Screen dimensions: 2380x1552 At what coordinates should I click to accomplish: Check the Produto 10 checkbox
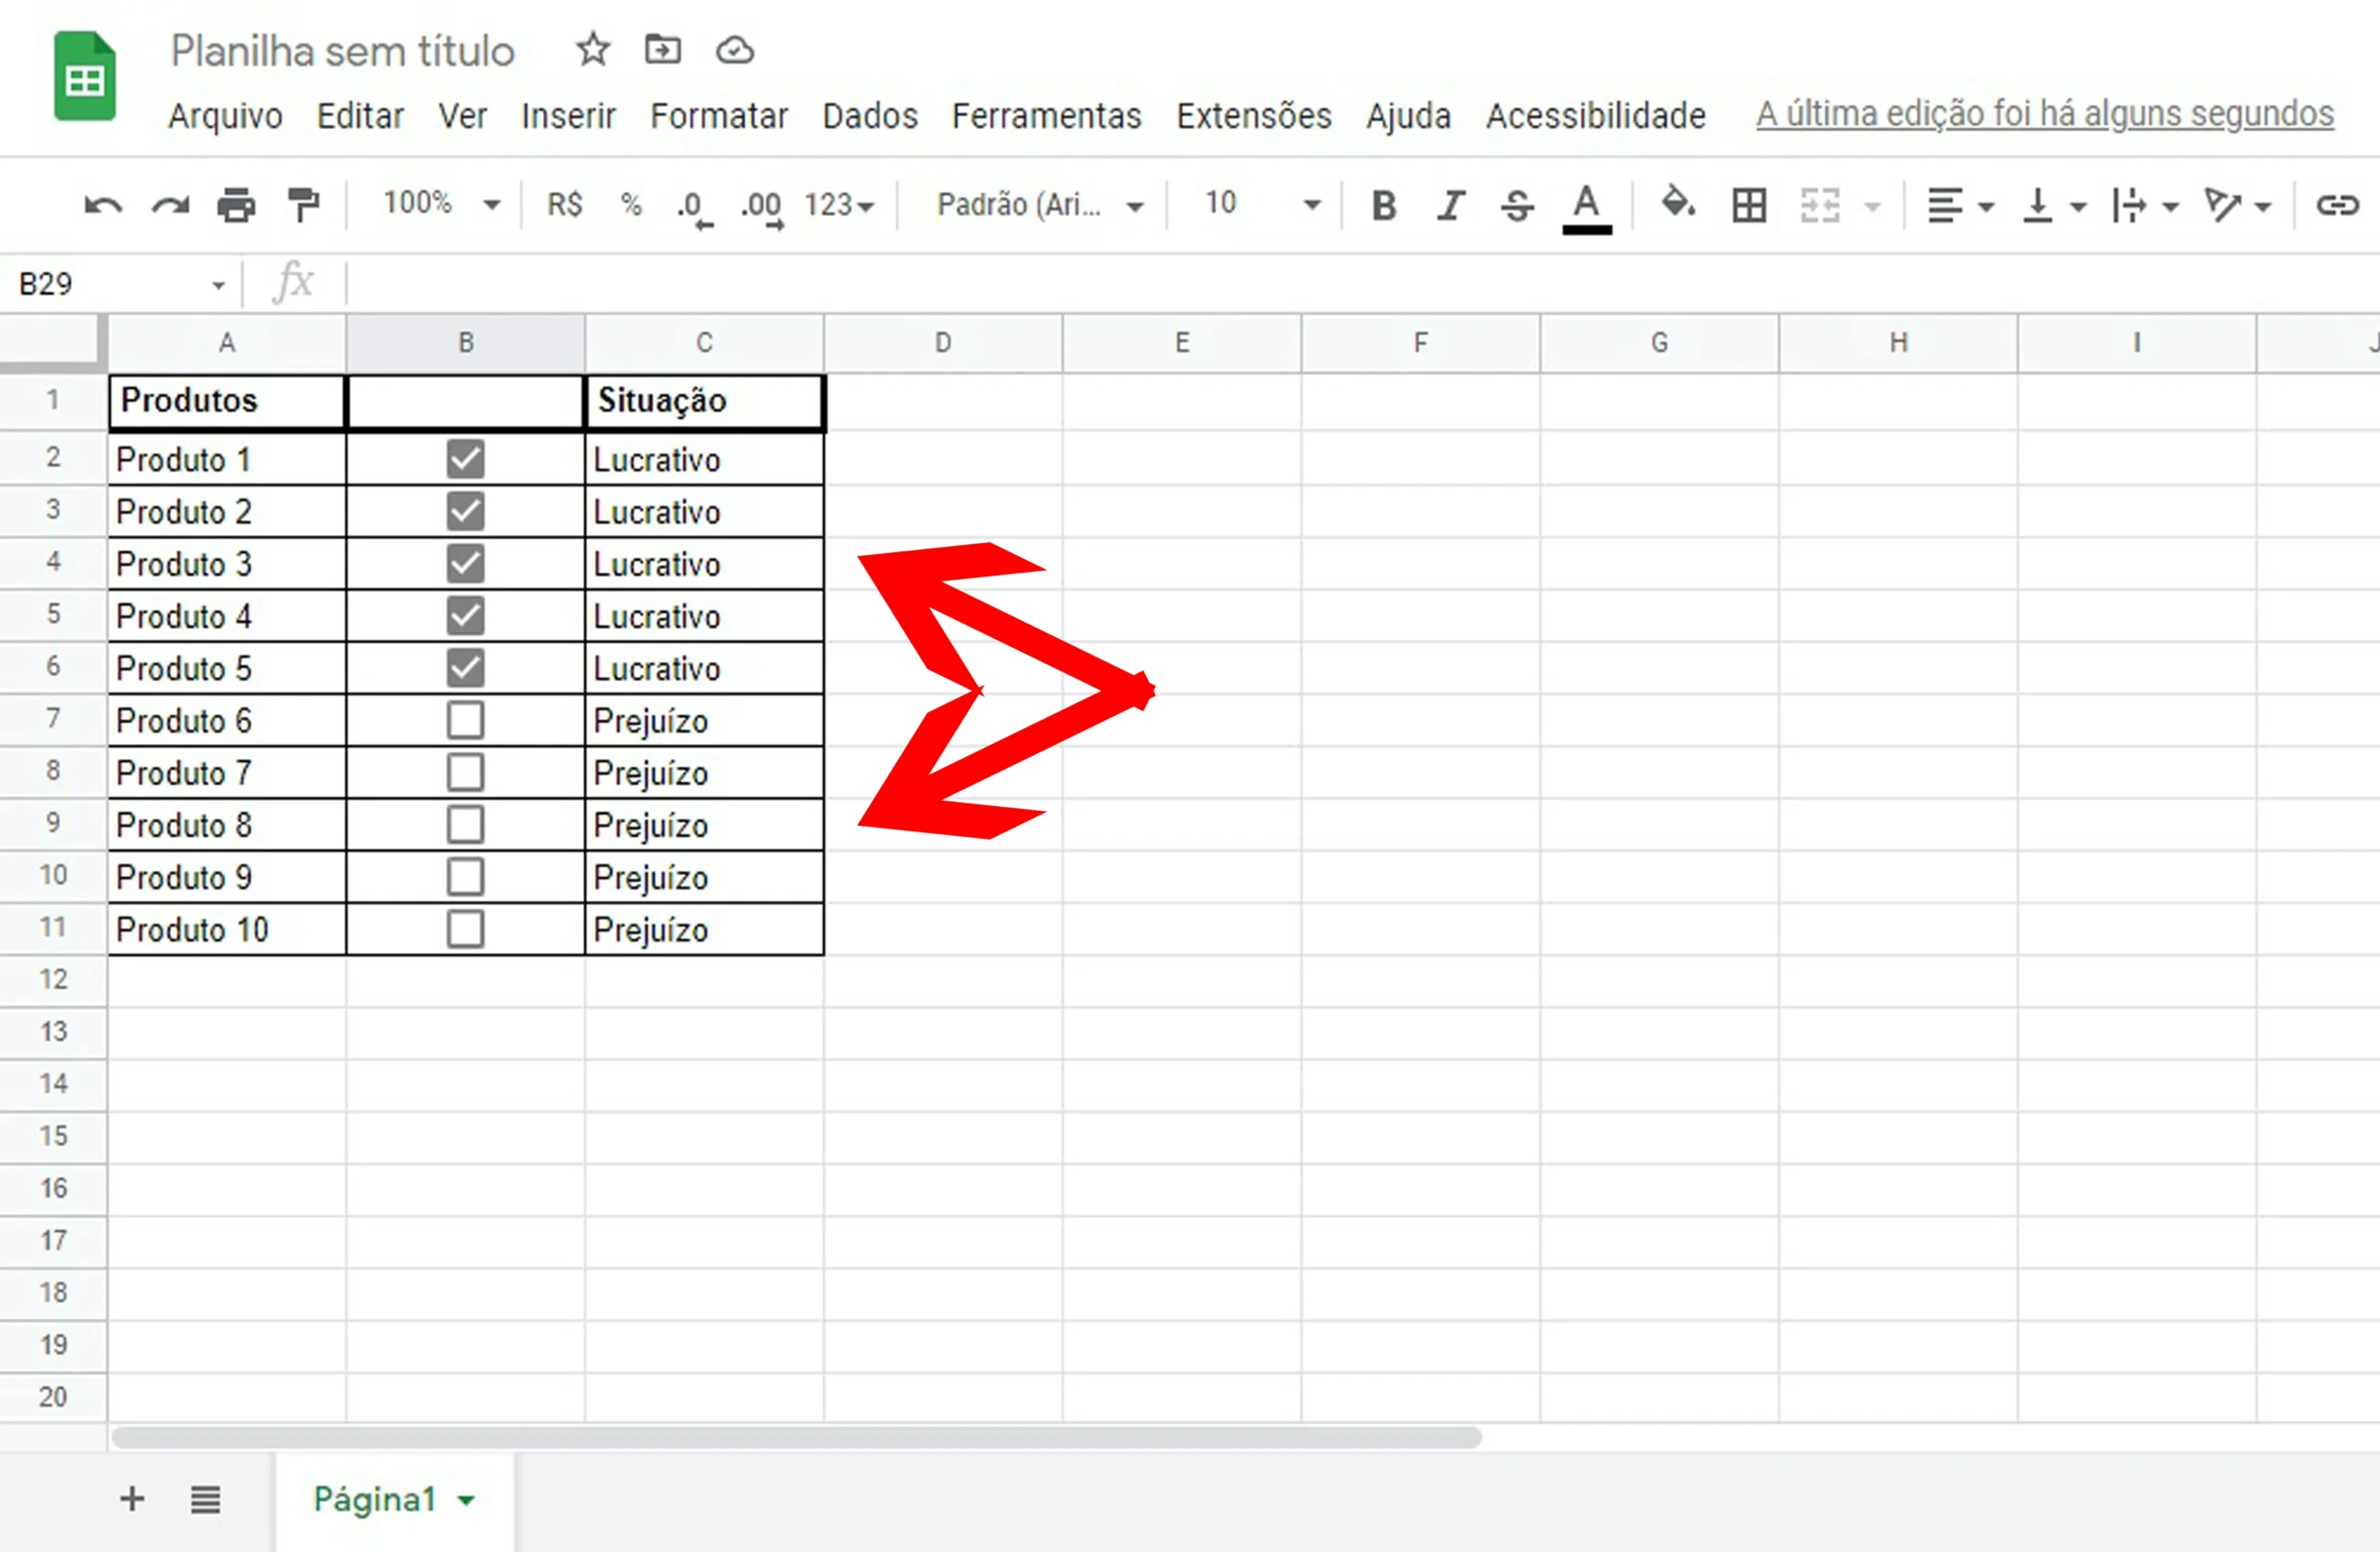tap(466, 929)
